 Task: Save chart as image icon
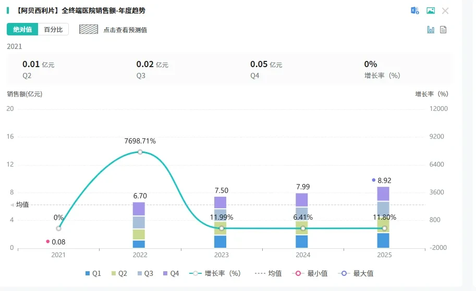tap(431, 10)
